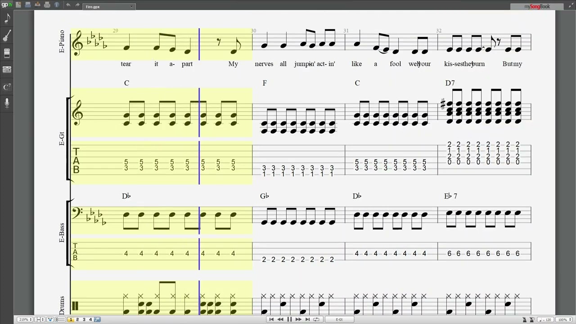Pause playback
Screen dimensions: 576x324
(x=289, y=319)
